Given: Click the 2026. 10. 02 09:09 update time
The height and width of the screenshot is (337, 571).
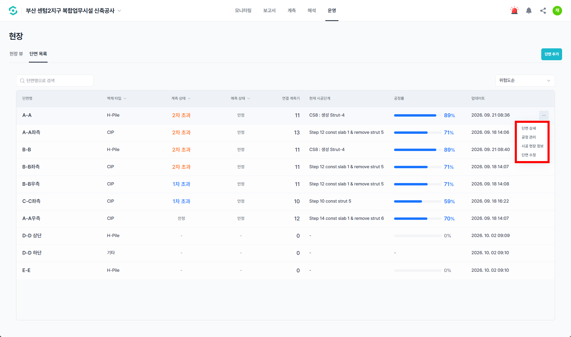Looking at the screenshot, I should [490, 236].
